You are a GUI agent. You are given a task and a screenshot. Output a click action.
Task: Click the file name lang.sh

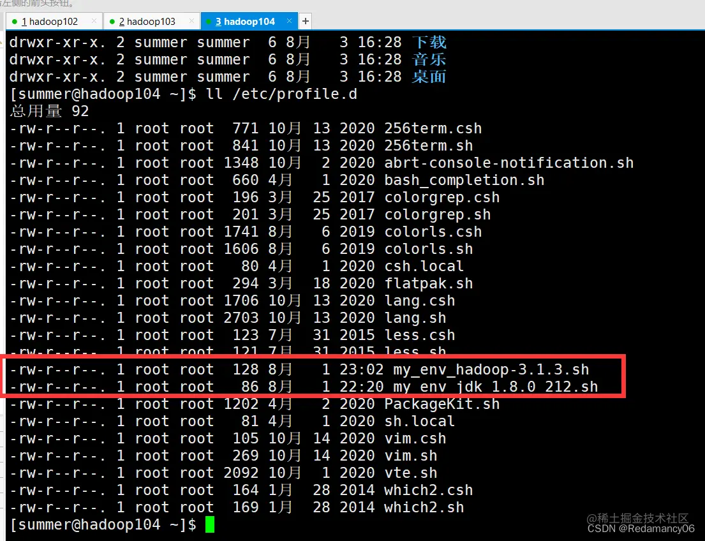click(x=415, y=318)
